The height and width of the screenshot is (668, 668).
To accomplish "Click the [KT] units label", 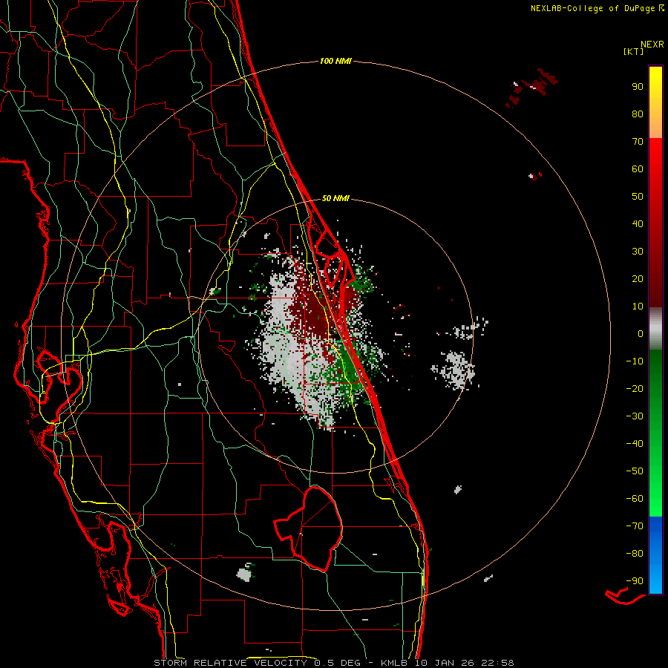I will (633, 51).
